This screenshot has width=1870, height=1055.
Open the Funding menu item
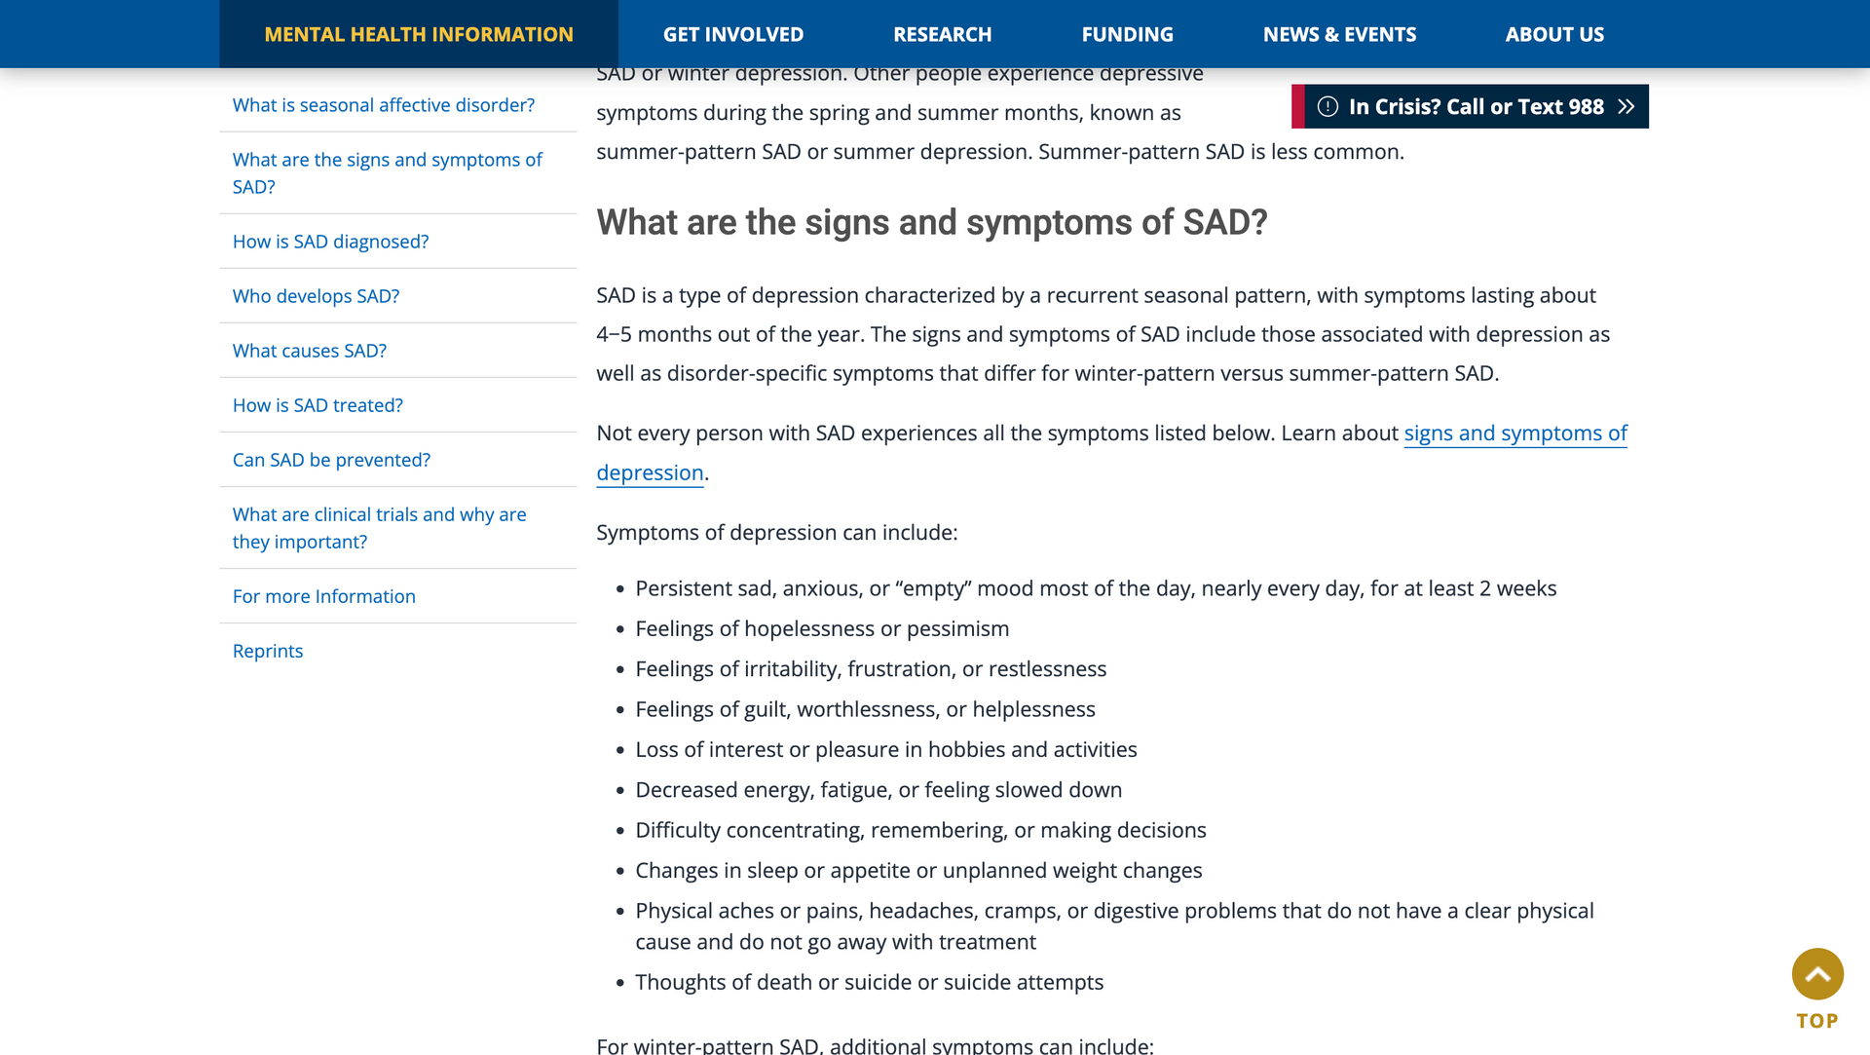1128,34
